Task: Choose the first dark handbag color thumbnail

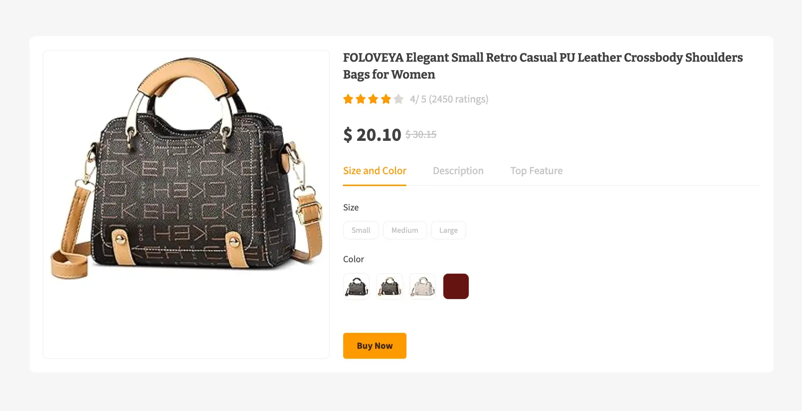Action: pos(356,286)
